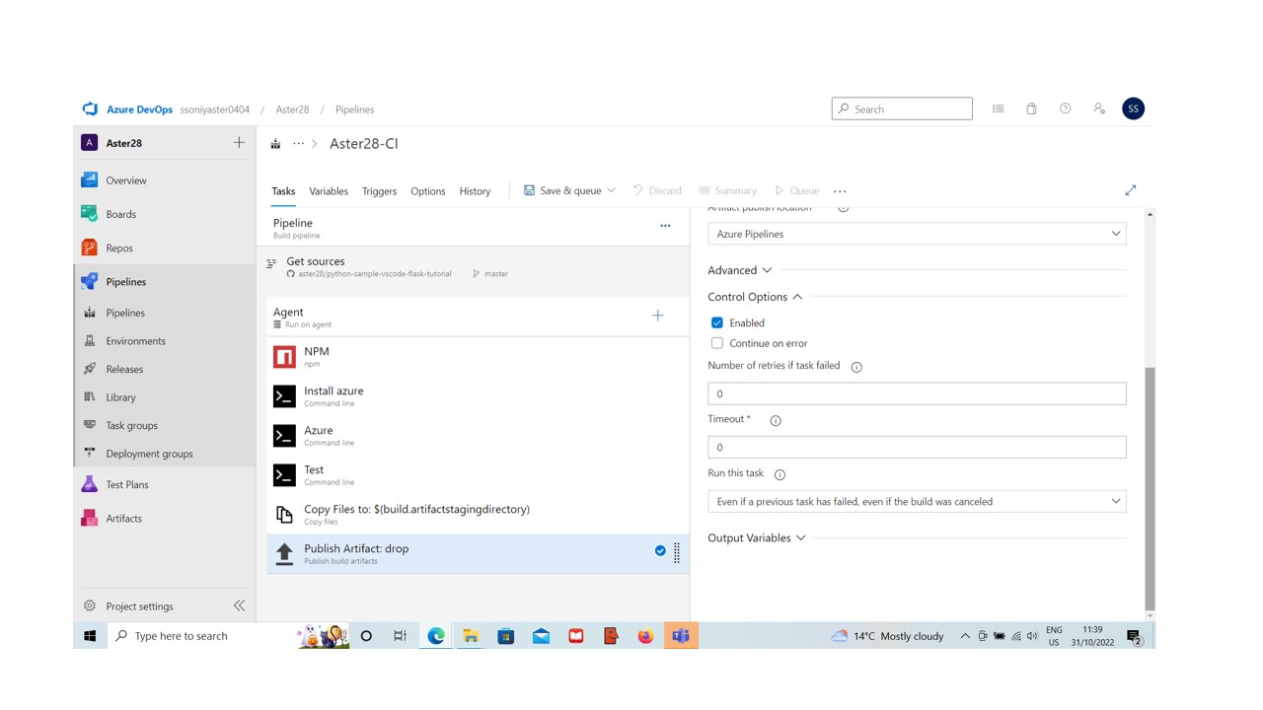Select the NPM task
This screenshot has width=1263, height=710.
coord(478,356)
